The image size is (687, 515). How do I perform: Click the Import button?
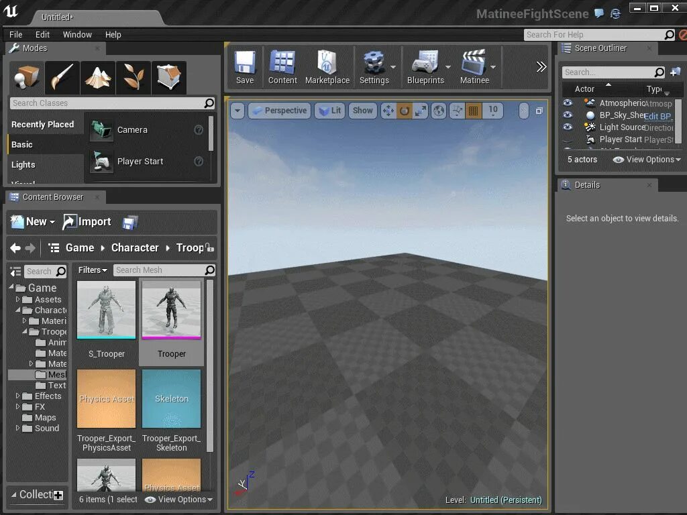point(87,222)
